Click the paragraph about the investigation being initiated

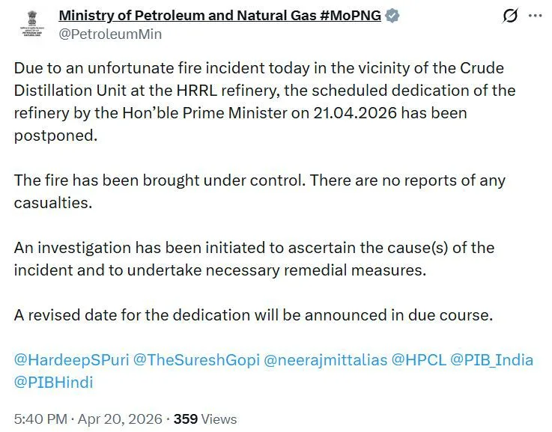pos(255,258)
